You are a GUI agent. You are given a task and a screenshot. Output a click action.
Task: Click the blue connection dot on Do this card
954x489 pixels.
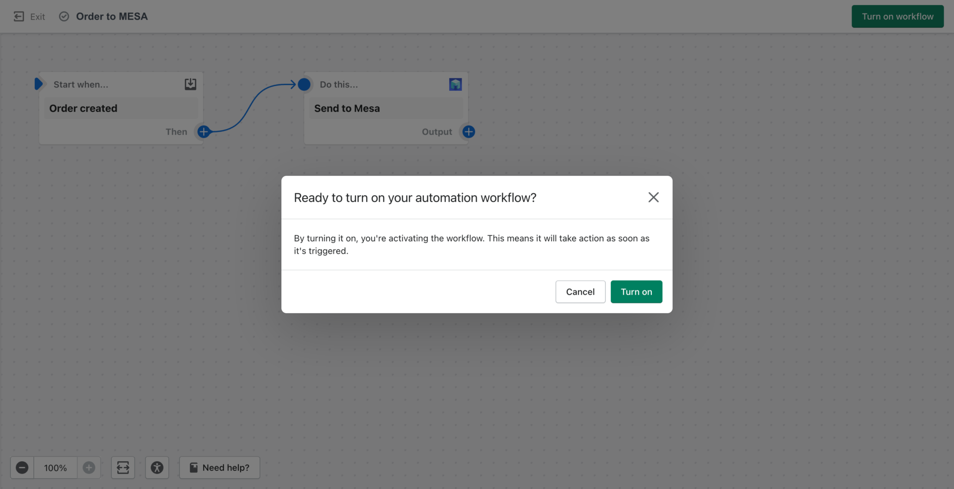tap(304, 84)
